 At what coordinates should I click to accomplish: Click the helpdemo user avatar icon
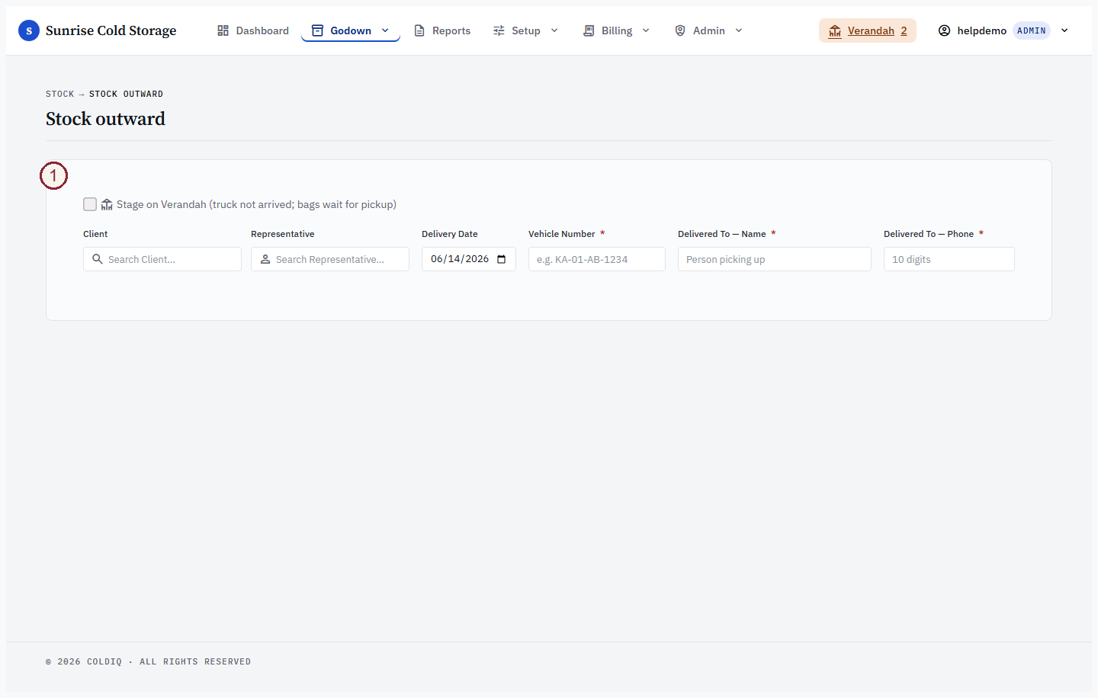pos(944,30)
